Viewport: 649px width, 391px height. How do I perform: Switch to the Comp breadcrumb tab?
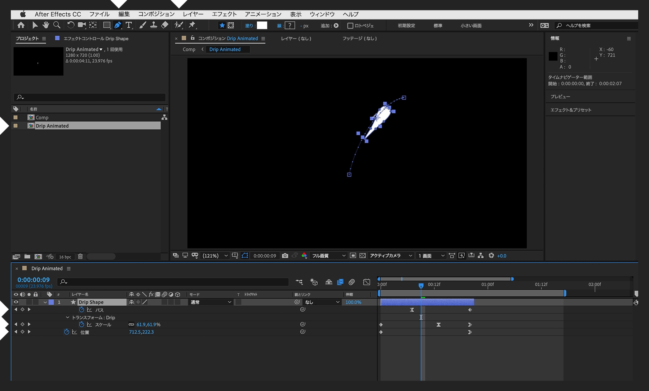coord(189,49)
